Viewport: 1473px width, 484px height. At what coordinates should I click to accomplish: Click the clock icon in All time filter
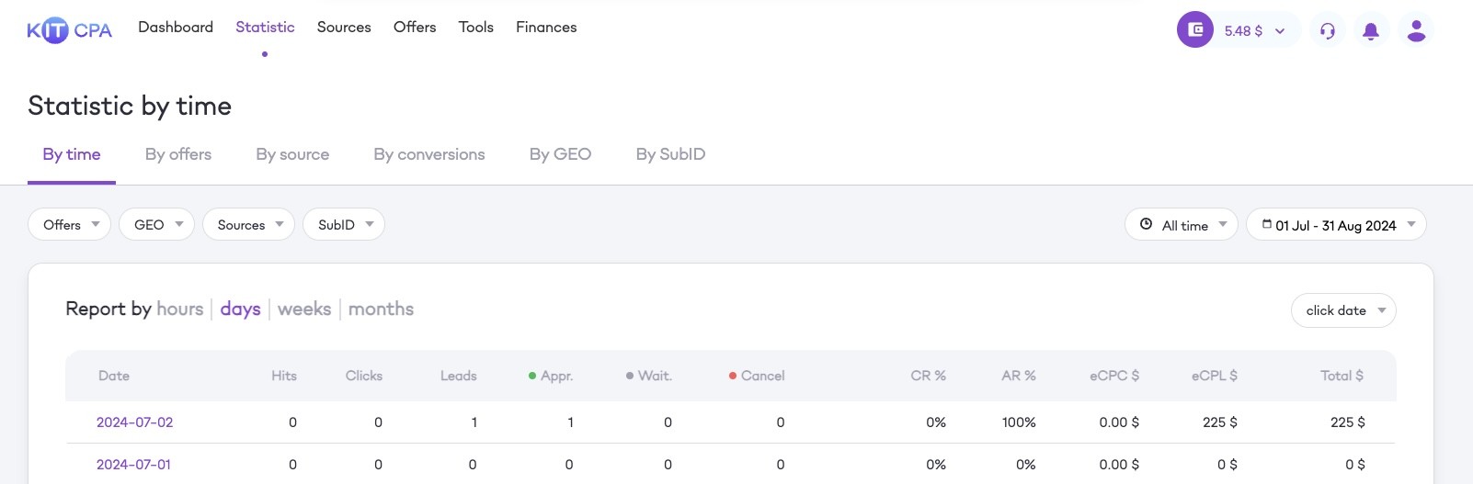(1146, 224)
